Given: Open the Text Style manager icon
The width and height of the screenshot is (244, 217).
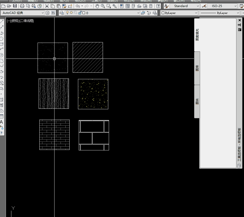Looking at the screenshot, I should [x=166, y=6].
